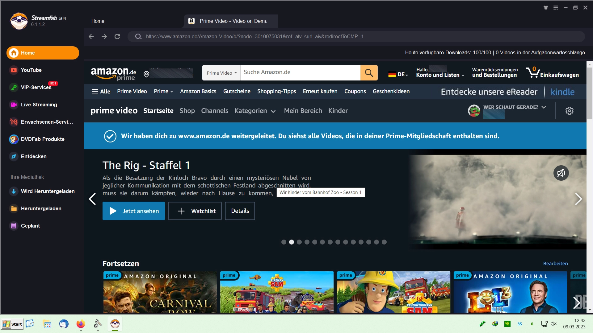Click the volume icon in system tray
The image size is (593, 333).
coord(553,324)
